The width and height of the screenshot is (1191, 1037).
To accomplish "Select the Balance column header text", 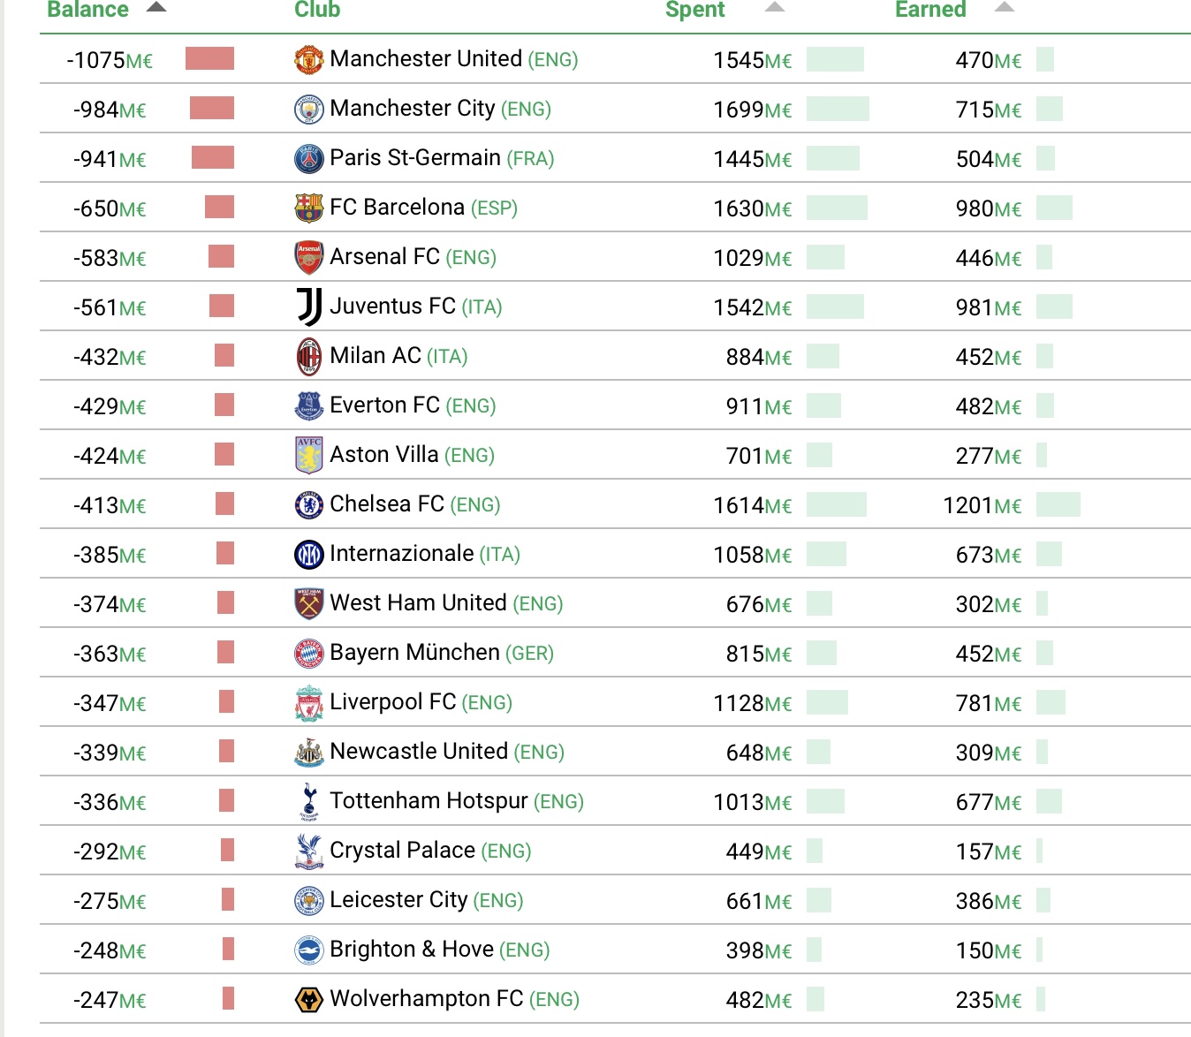I will coord(87,9).
